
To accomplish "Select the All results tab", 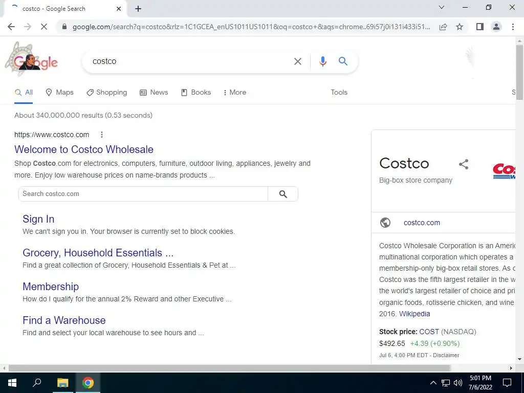I will tap(24, 93).
